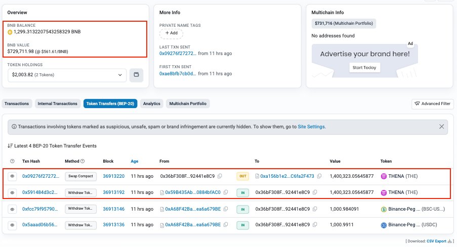
Task: Open address 0xa156b1e2...C6fa2F473
Action: click(x=287, y=176)
